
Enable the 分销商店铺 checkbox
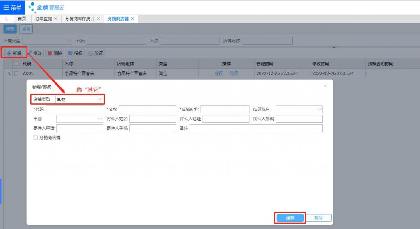click(x=36, y=138)
